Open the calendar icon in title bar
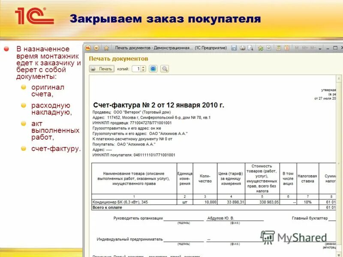Screen dimensions: 343x257 point(287,48)
